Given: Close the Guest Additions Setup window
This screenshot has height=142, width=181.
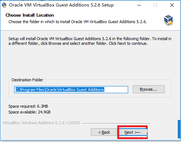Looking at the screenshot, I should (x=172, y=5).
